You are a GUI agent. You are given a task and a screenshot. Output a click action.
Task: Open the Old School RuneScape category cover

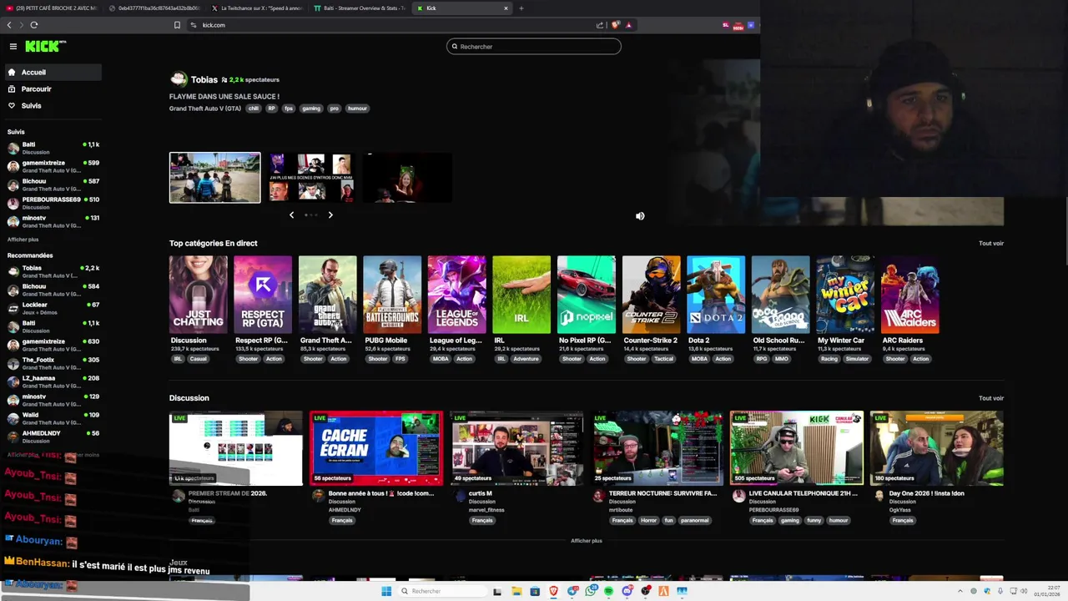pyautogui.click(x=780, y=295)
